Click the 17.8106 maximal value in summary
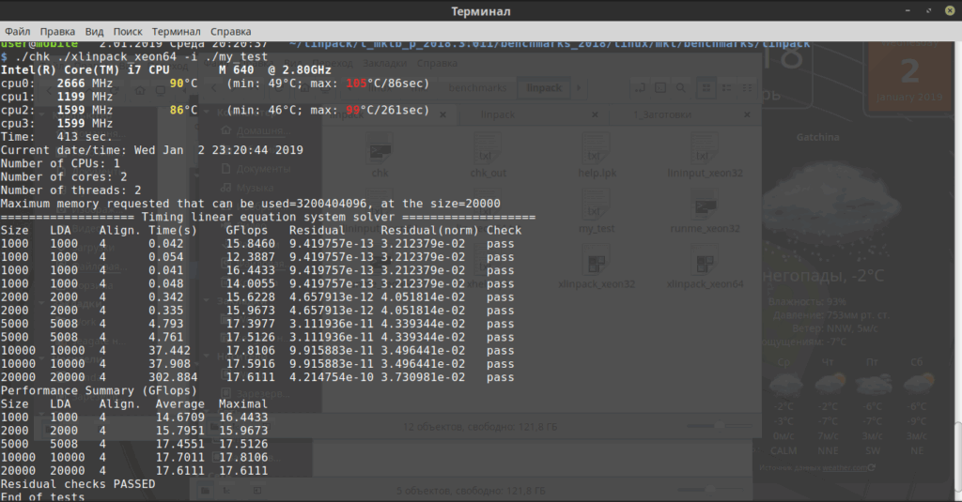This screenshot has width=962, height=502. pos(243,457)
